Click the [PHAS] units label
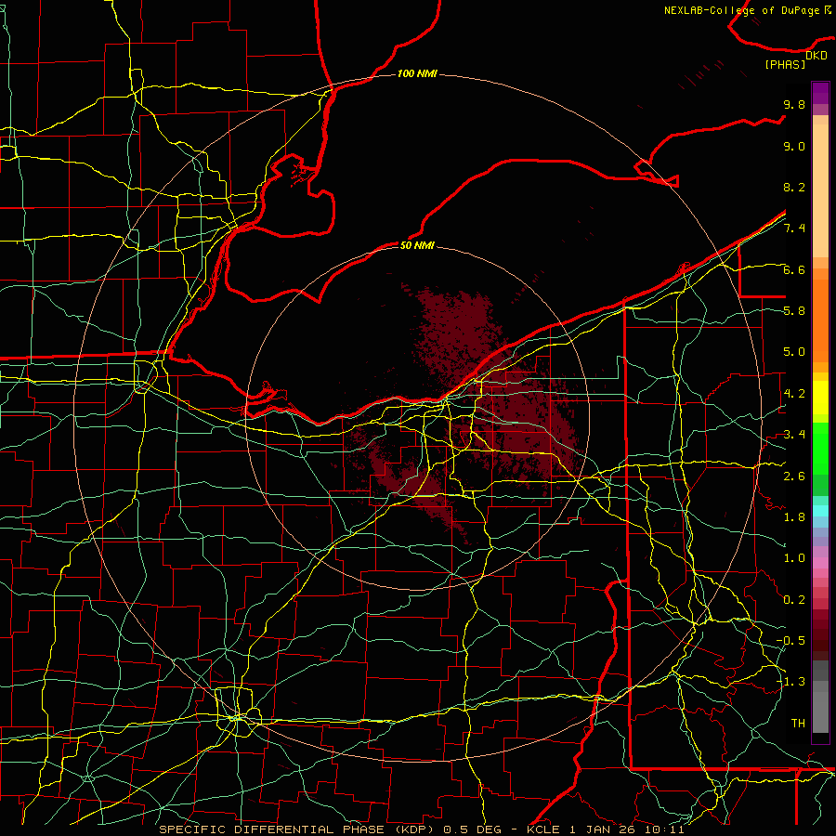Viewport: 836px width, 836px height. coord(785,65)
